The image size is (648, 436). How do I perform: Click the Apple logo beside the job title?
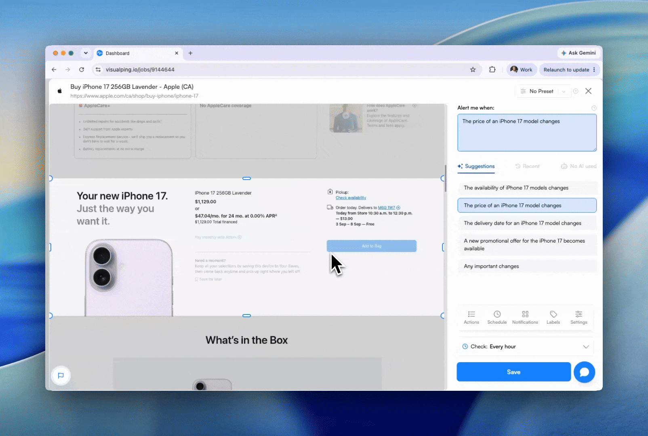pos(60,91)
